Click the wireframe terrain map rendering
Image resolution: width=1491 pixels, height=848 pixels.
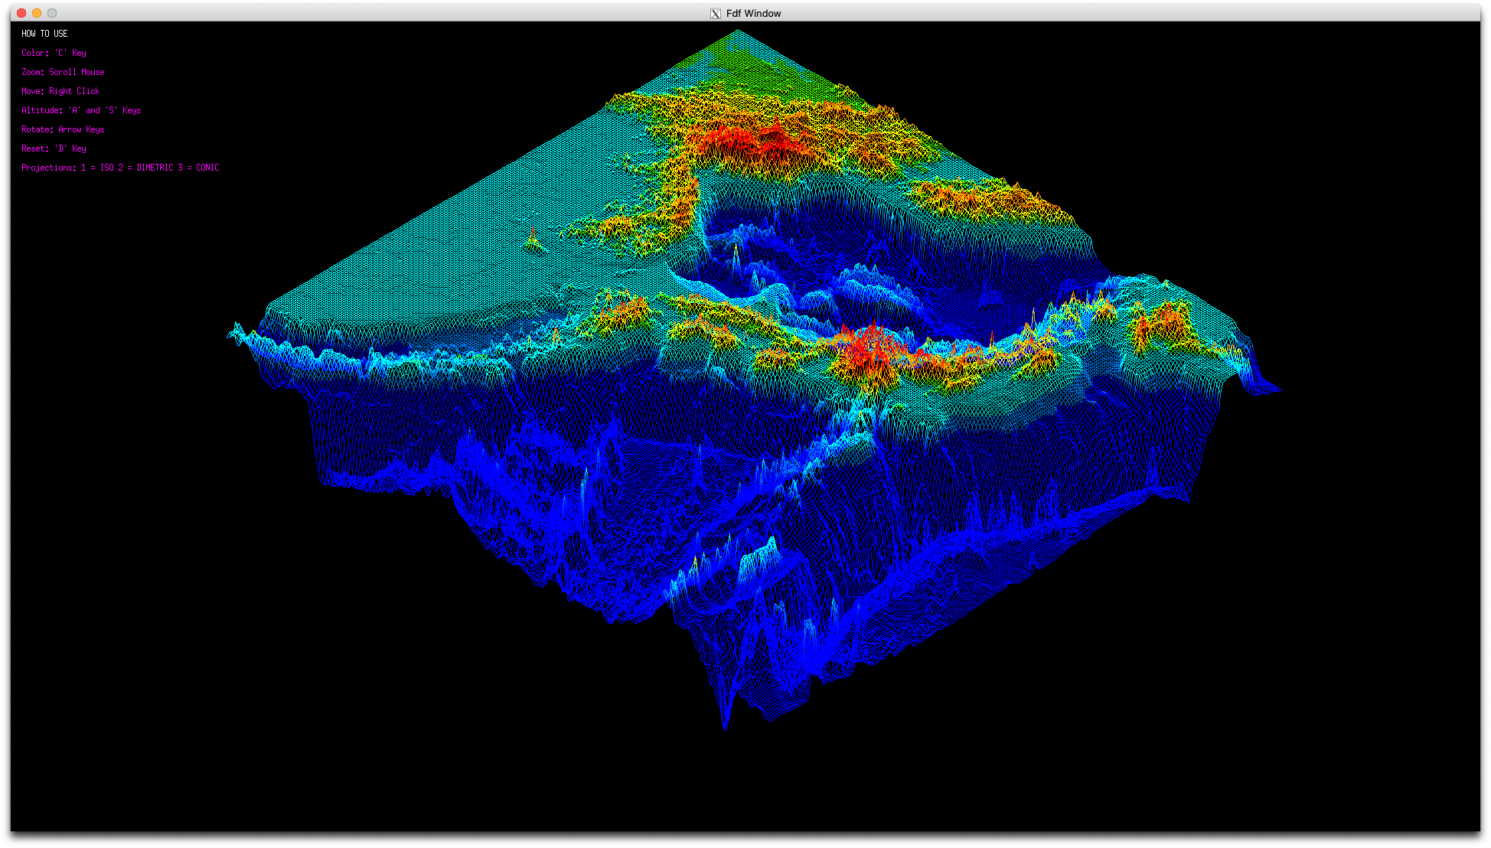click(x=754, y=380)
